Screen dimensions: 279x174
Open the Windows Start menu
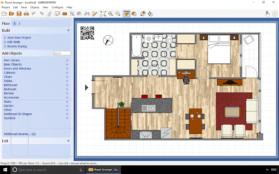[5, 170]
